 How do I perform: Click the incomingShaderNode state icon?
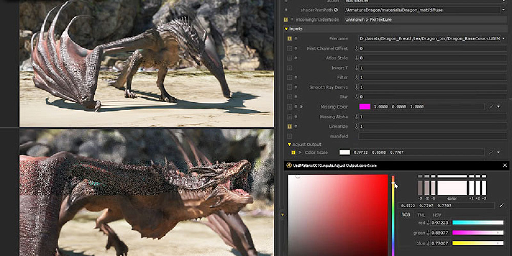(x=285, y=19)
